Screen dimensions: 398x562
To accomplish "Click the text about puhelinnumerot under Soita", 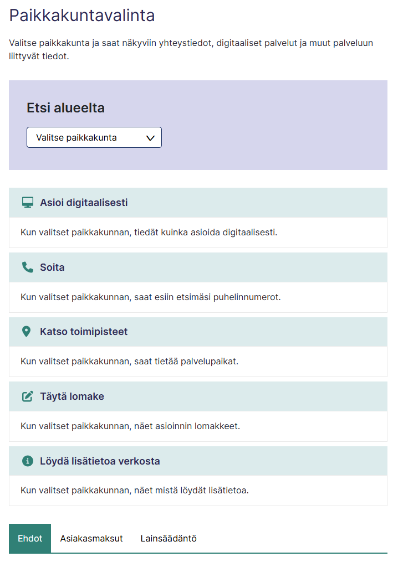I will (151, 297).
